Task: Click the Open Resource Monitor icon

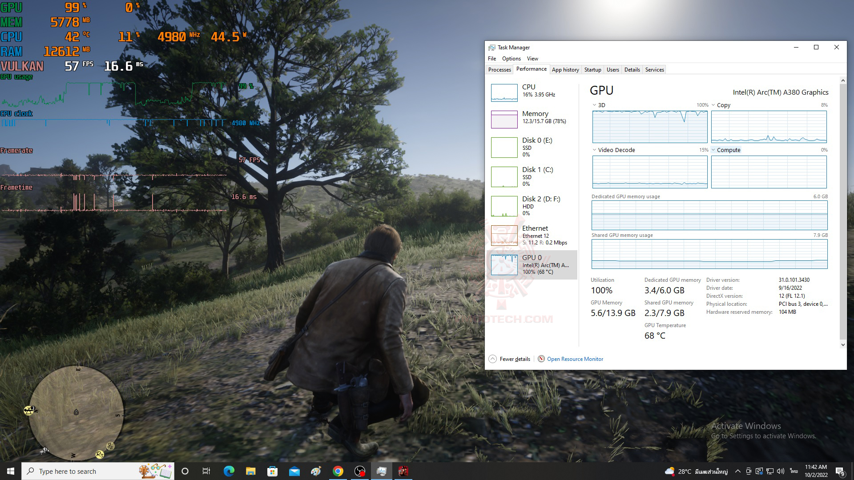Action: coord(541,359)
